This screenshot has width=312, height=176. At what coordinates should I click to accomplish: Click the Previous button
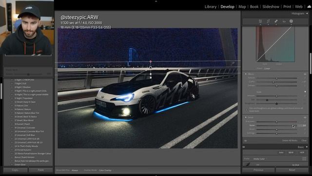coord(258,170)
